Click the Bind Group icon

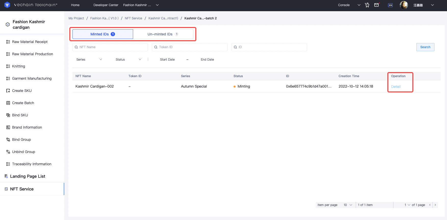click(8, 140)
